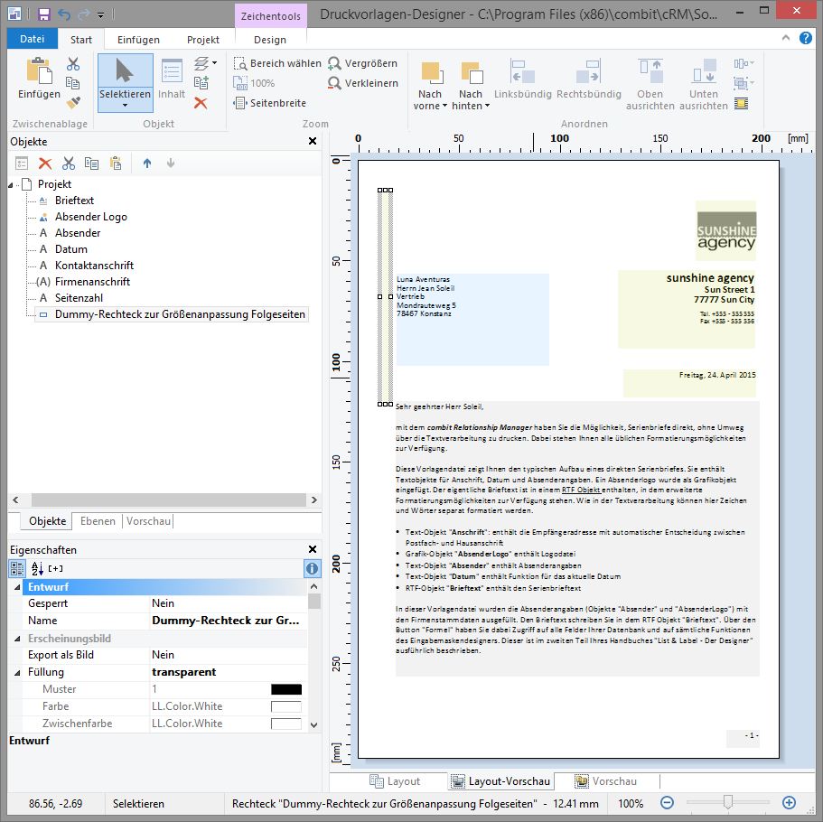The height and width of the screenshot is (822, 823).
Task: Toggle categorized view in Eigenschaften panel
Action: [16, 569]
